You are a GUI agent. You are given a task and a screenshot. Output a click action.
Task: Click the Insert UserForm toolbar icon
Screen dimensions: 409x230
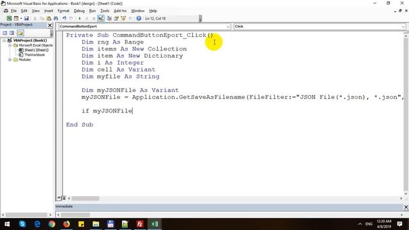point(16,19)
